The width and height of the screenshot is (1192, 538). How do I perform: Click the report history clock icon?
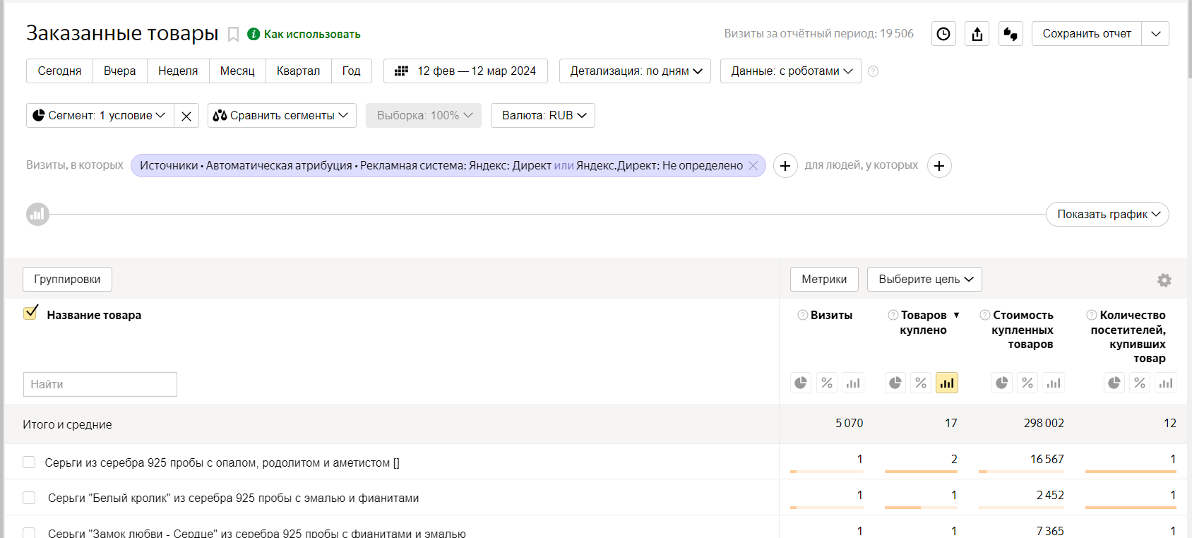click(x=943, y=34)
